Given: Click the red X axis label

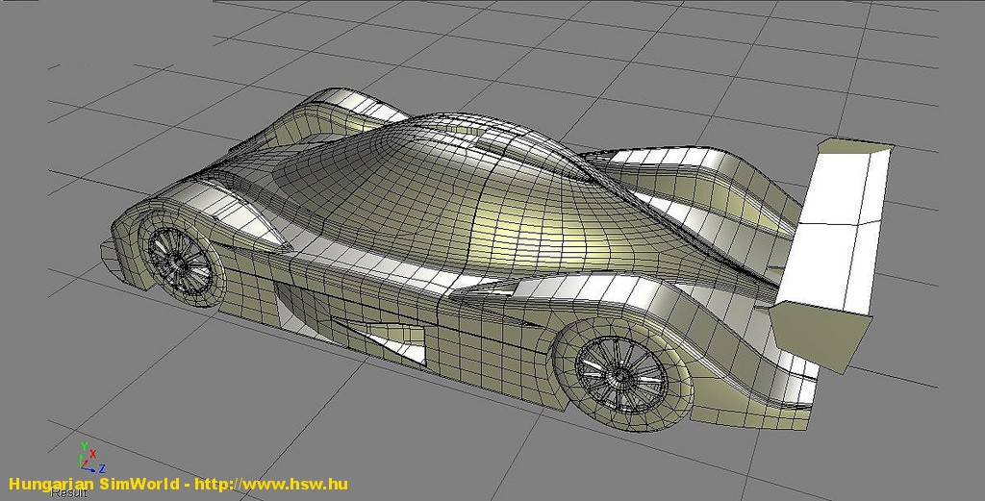Looking at the screenshot, I should (x=92, y=455).
